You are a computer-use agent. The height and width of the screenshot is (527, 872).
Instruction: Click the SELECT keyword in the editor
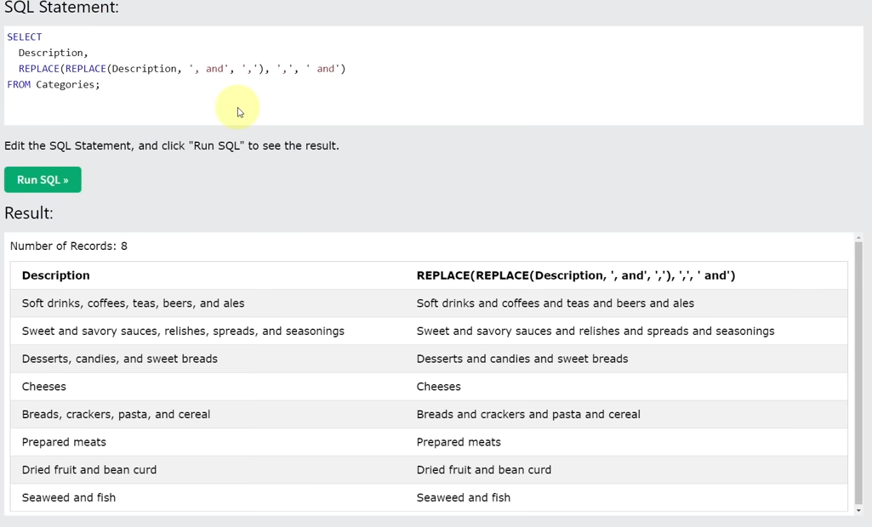pyautogui.click(x=25, y=37)
